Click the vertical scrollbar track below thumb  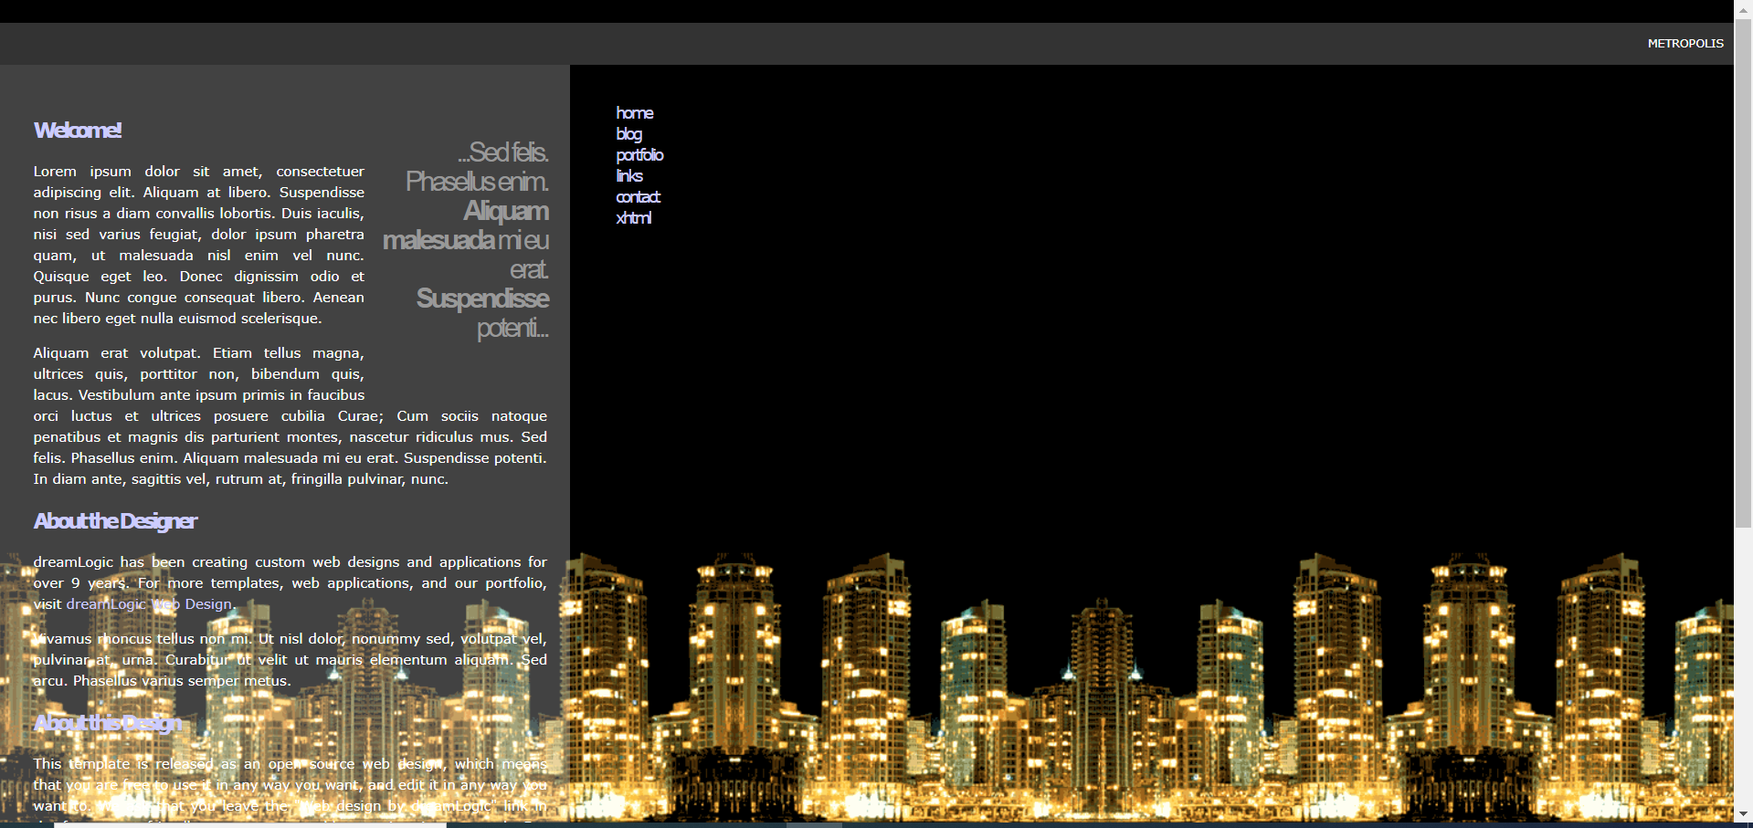click(1743, 666)
